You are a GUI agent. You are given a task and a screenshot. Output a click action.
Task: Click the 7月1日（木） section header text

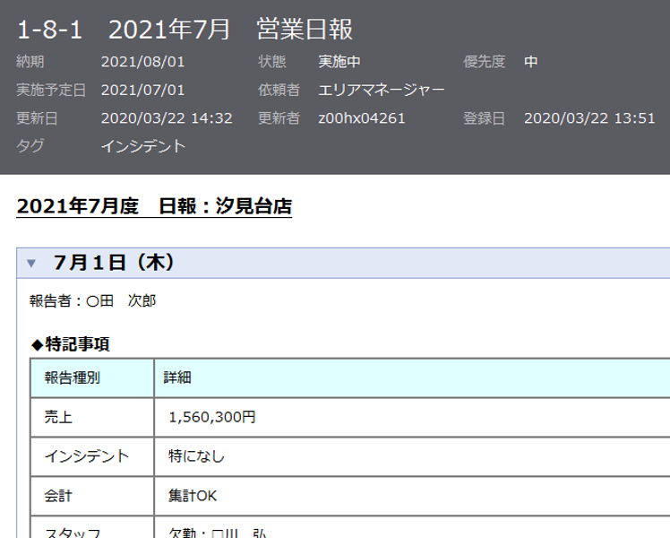click(114, 262)
